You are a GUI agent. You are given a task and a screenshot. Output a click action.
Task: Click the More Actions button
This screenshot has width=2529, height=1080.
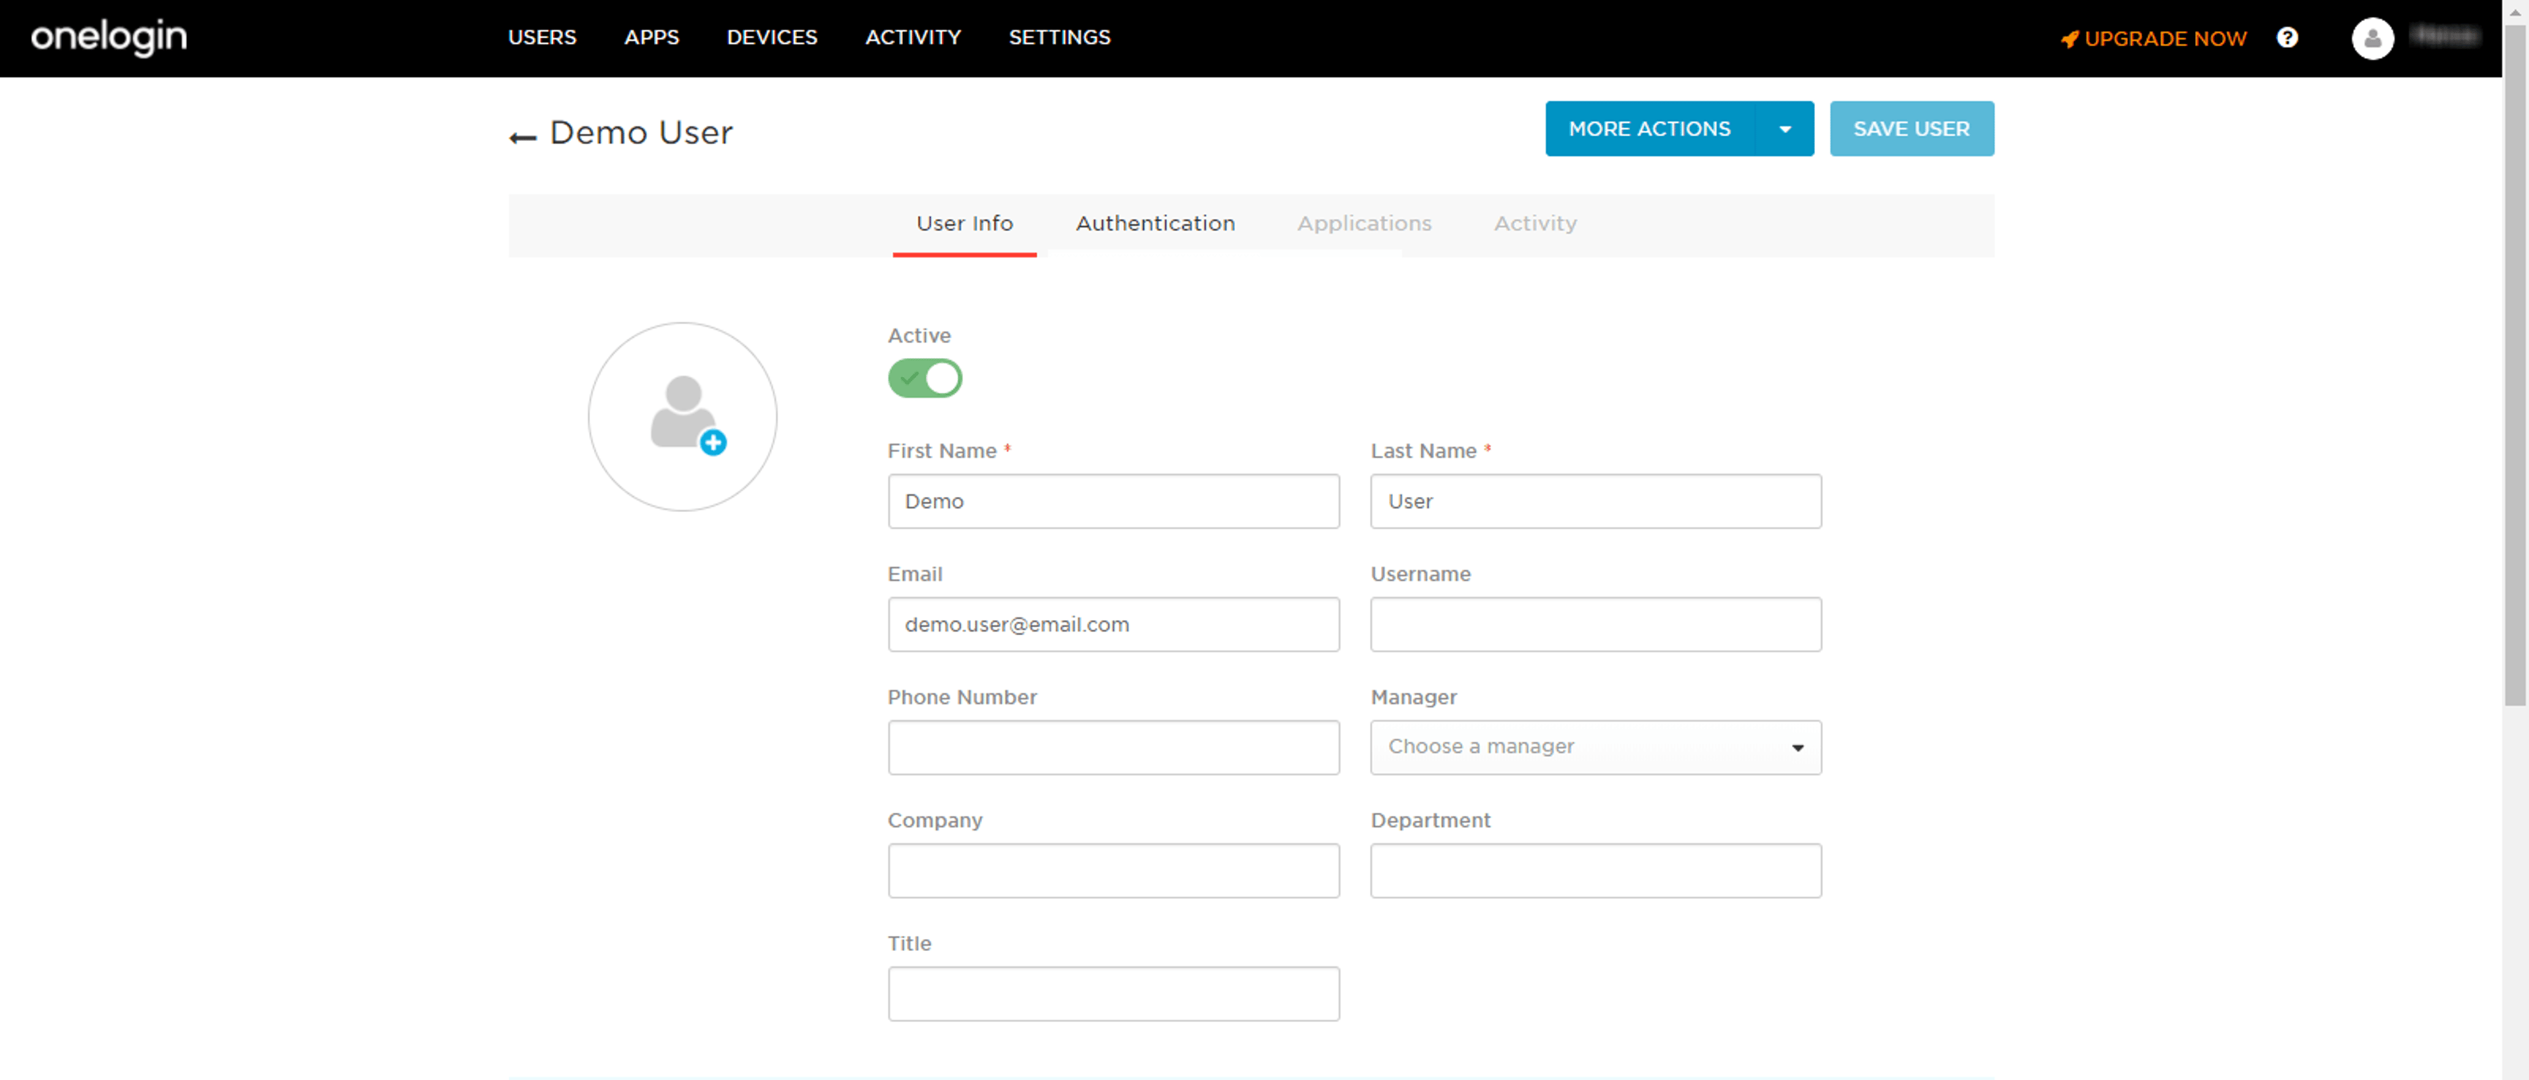(1649, 128)
